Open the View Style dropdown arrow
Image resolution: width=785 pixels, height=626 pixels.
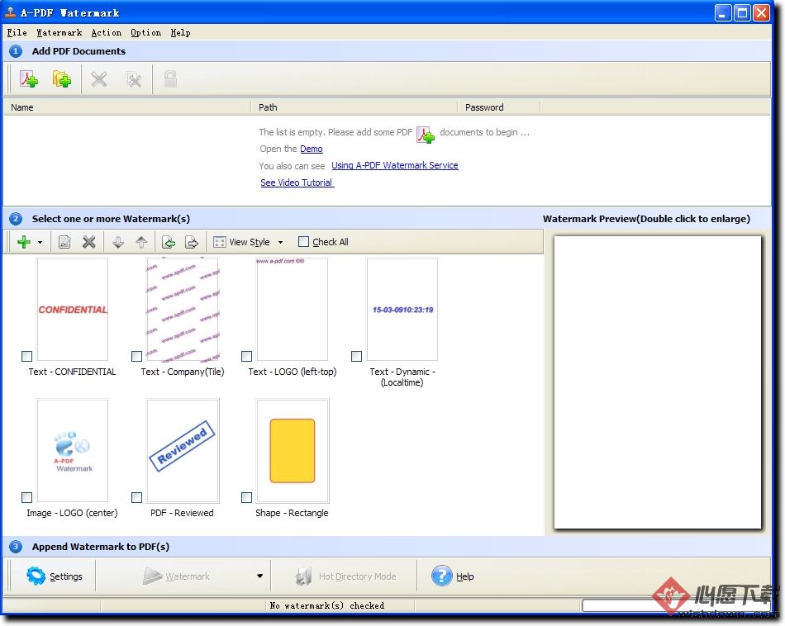280,243
